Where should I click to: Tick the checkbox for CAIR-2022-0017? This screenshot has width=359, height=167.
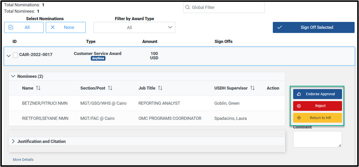15,55
